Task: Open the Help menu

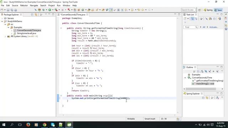Action: coord(74,6)
